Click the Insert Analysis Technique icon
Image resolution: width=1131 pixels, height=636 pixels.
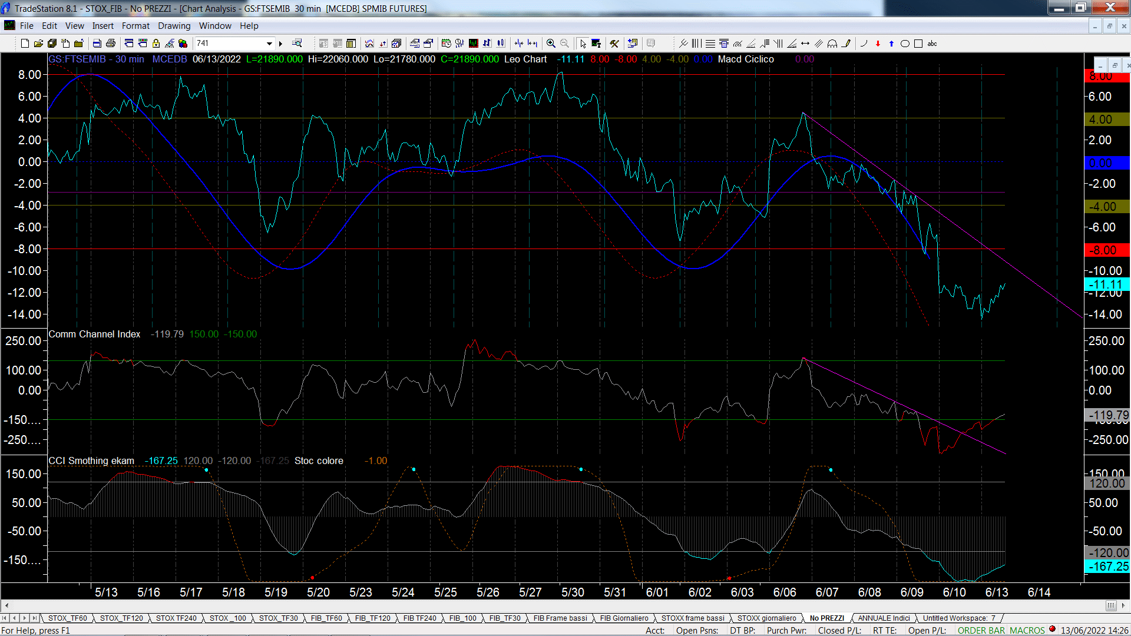[369, 43]
